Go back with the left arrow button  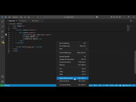click(x=38, y=17)
